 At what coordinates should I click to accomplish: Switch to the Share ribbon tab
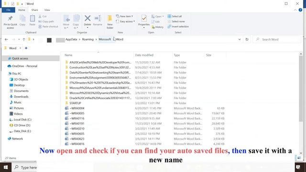34,10
